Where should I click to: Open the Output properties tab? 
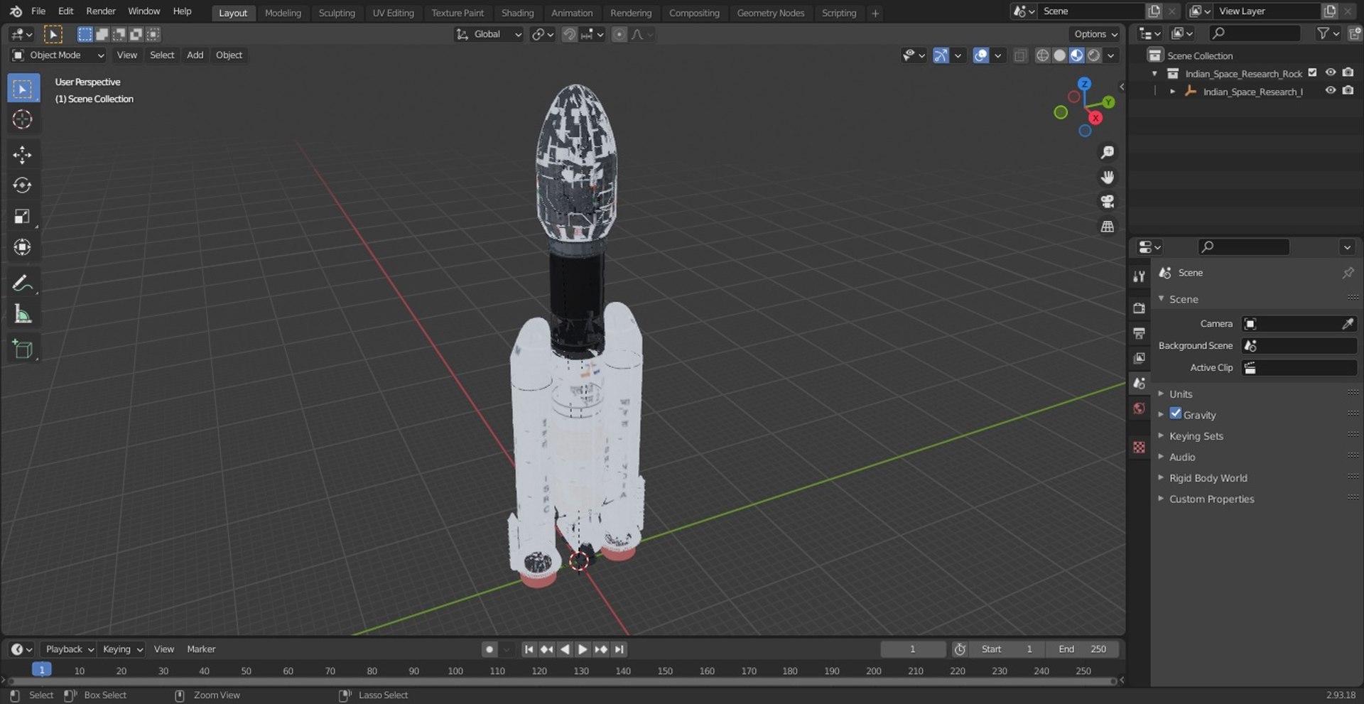click(1139, 333)
